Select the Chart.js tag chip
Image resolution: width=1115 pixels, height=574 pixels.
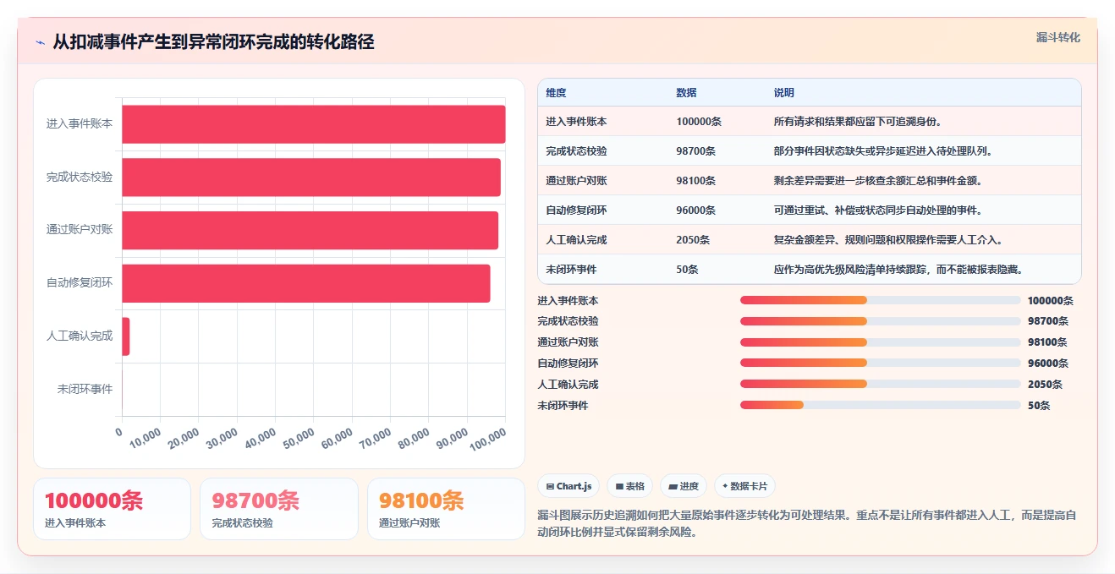tap(568, 486)
